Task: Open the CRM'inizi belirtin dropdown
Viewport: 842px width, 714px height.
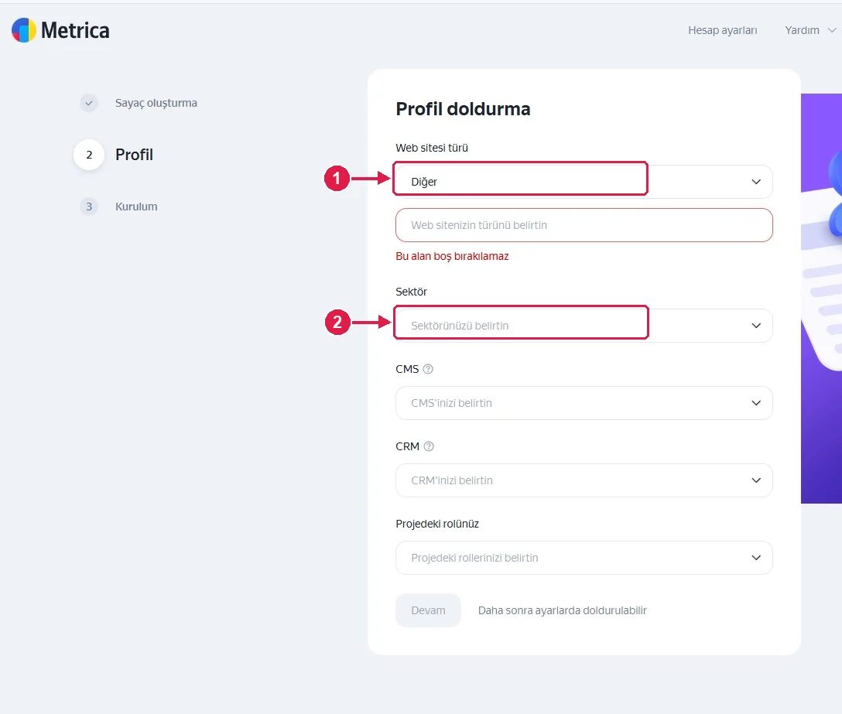Action: (x=584, y=480)
